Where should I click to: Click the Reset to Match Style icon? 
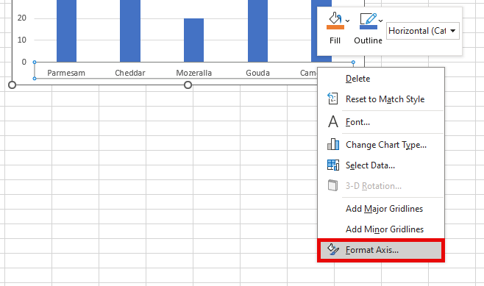[332, 99]
